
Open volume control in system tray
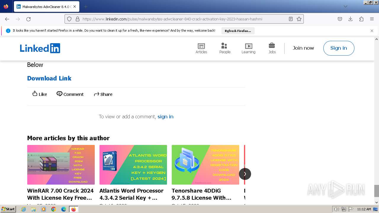(336, 209)
